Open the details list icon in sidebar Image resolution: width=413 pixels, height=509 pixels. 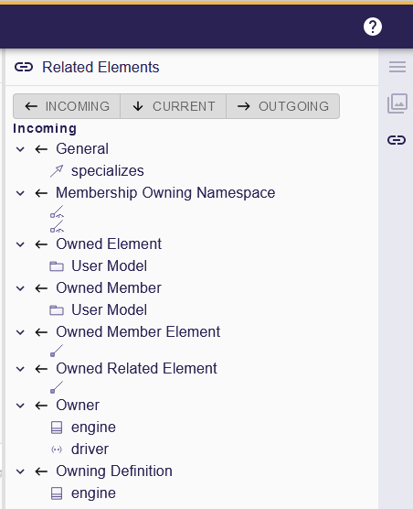click(x=397, y=67)
